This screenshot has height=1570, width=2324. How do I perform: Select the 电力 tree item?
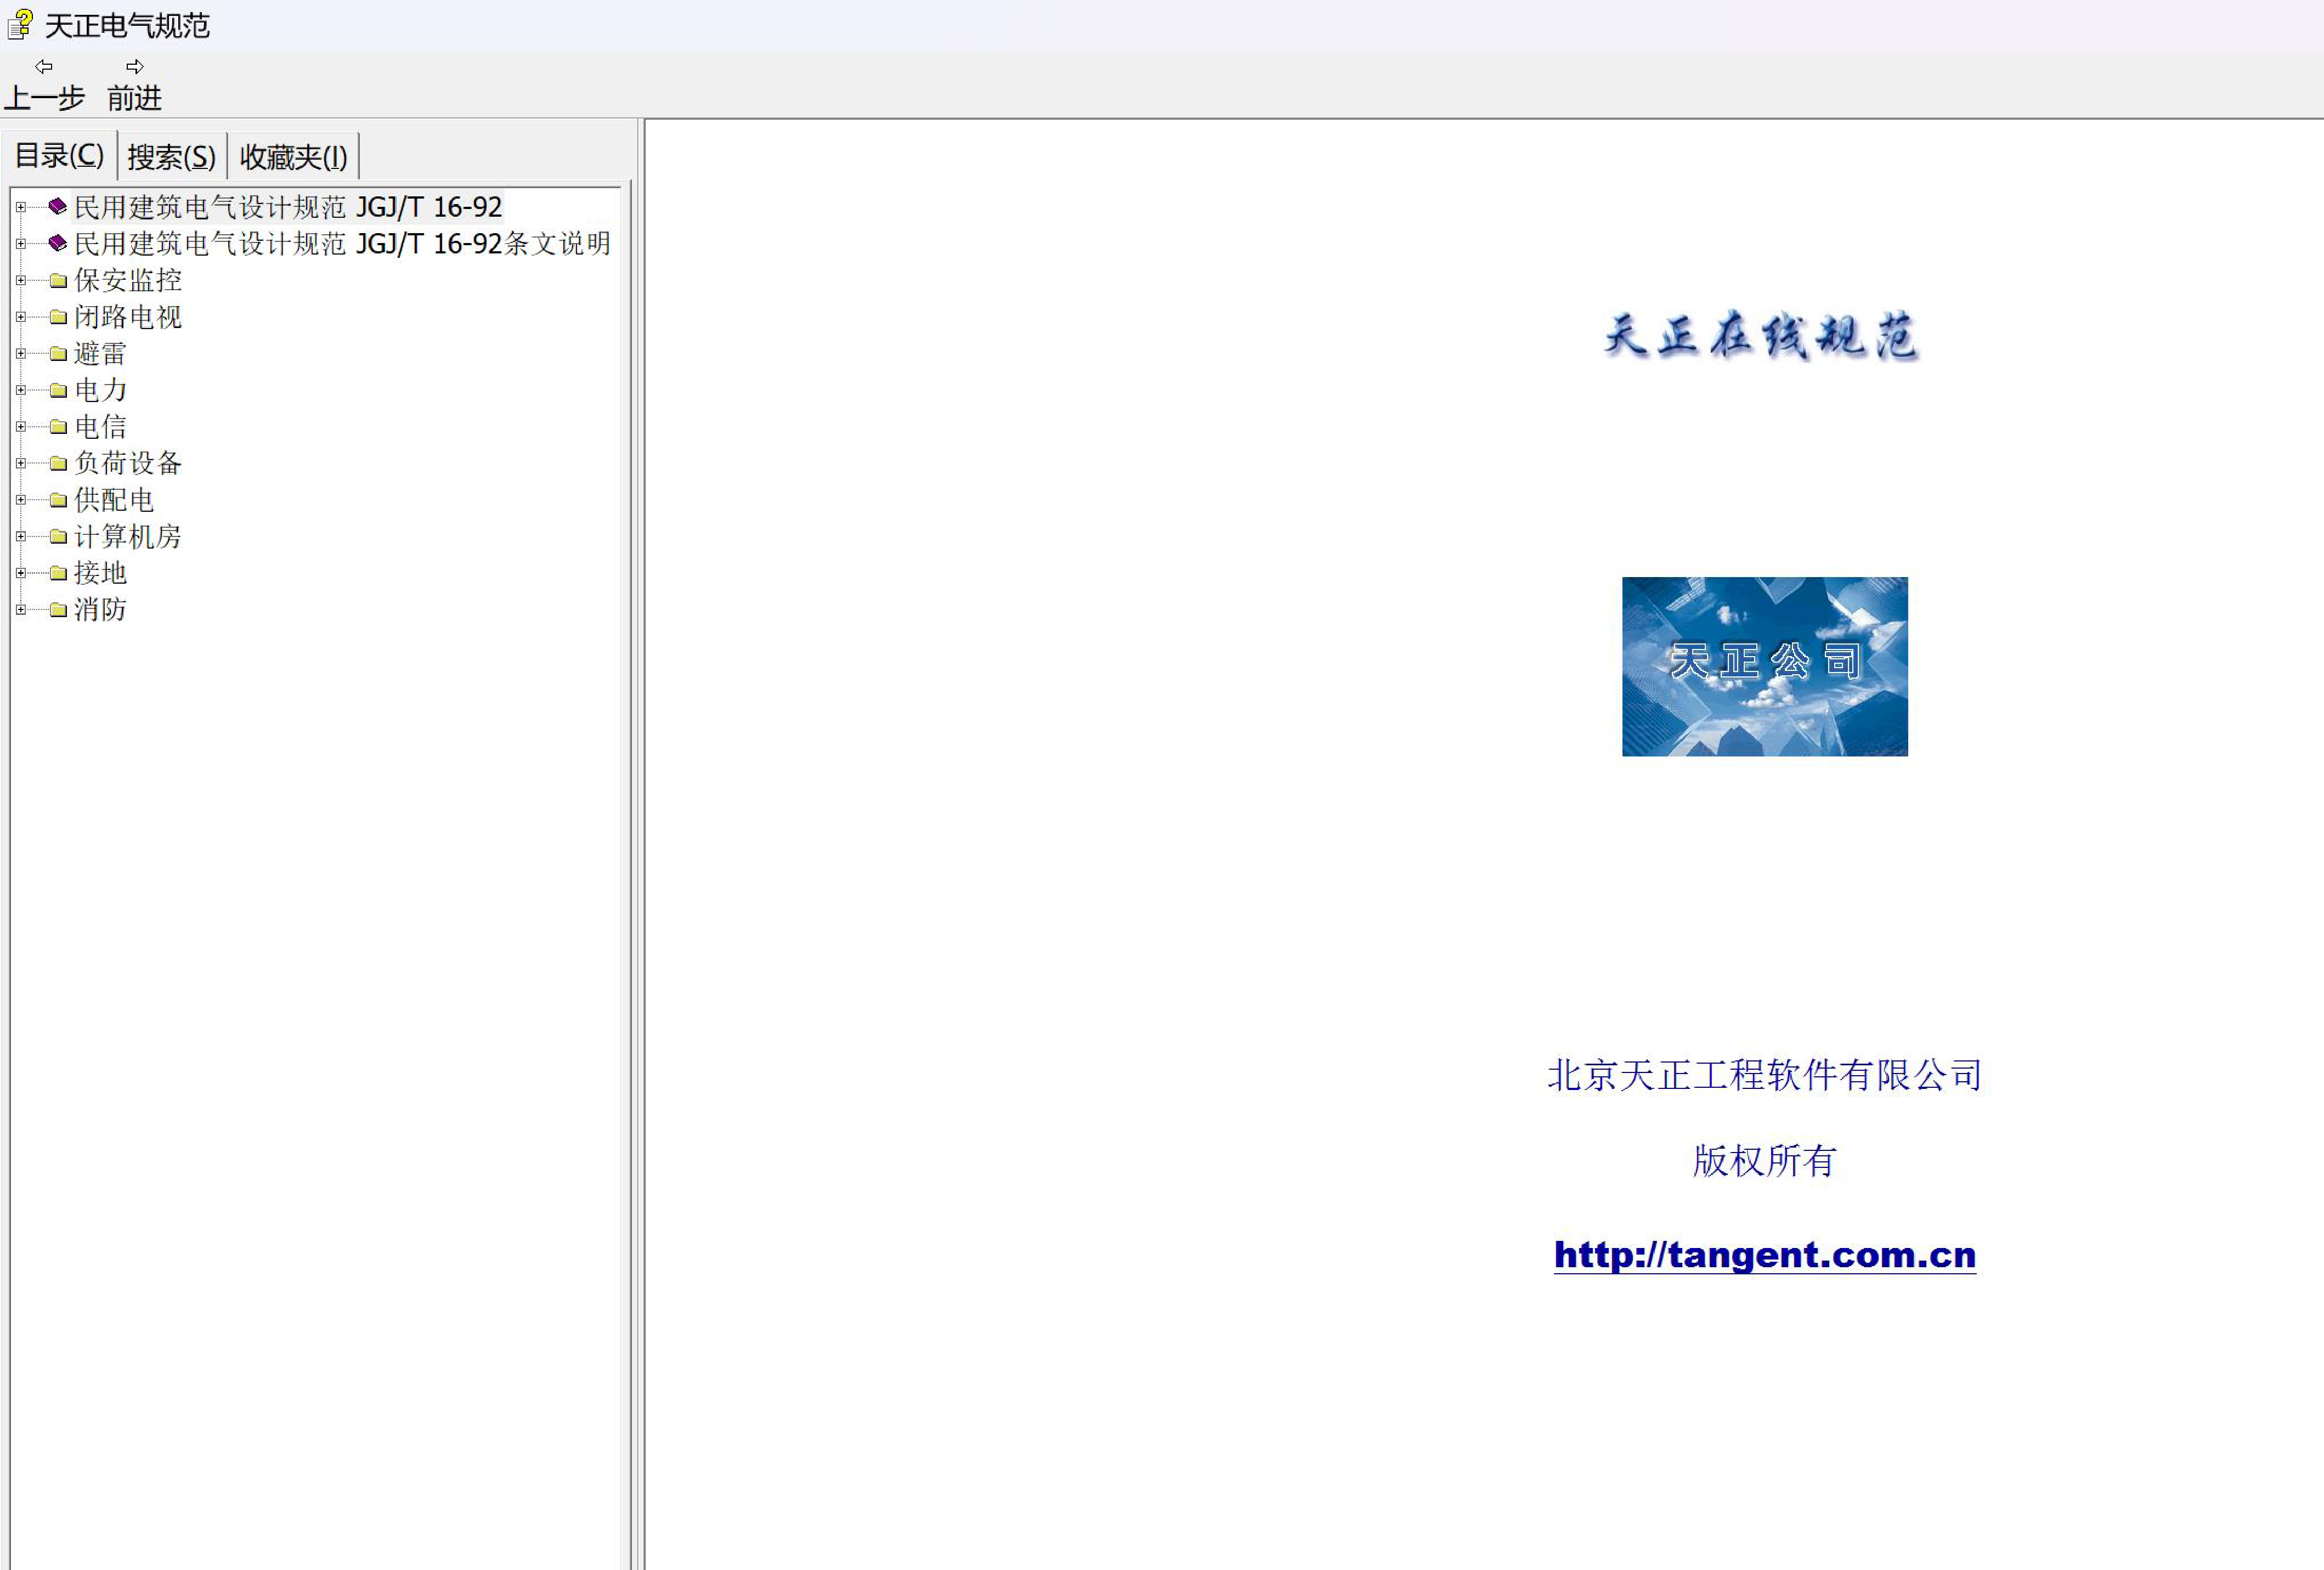pyautogui.click(x=100, y=390)
